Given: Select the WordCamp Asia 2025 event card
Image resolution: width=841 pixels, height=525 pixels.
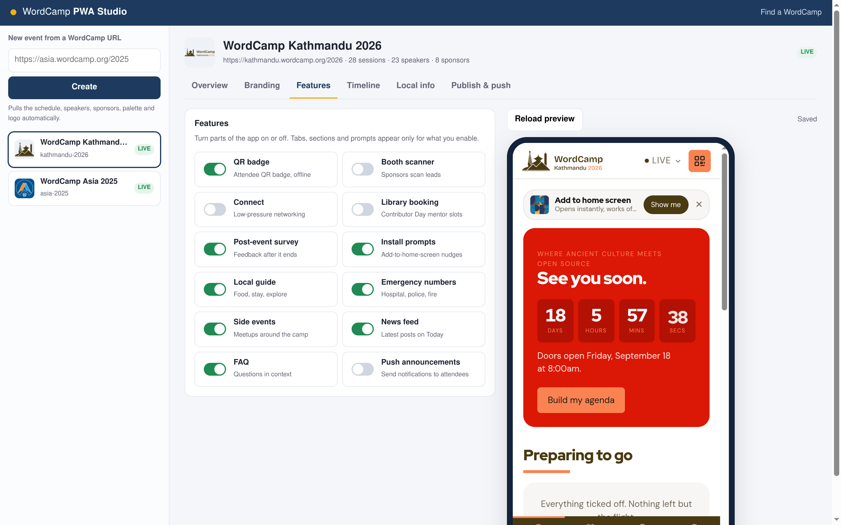Looking at the screenshot, I should [84, 188].
